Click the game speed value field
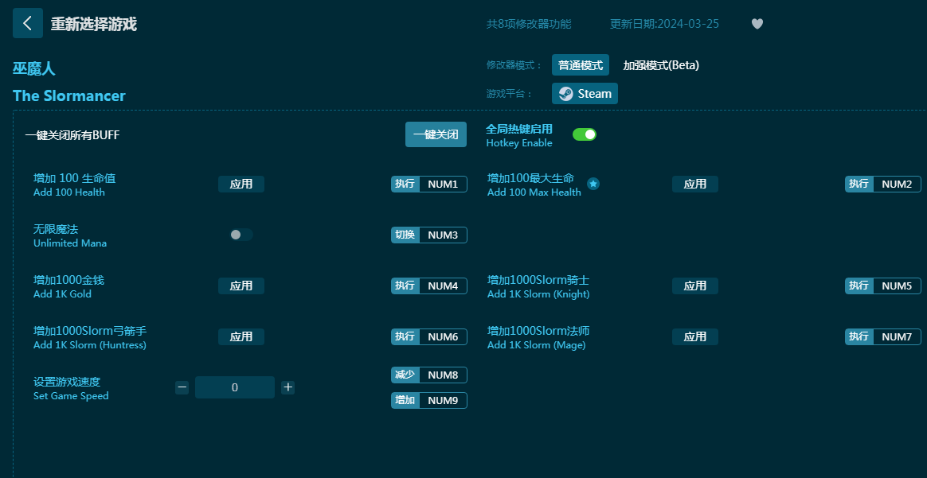Viewport: 927px width, 478px height. (x=235, y=387)
